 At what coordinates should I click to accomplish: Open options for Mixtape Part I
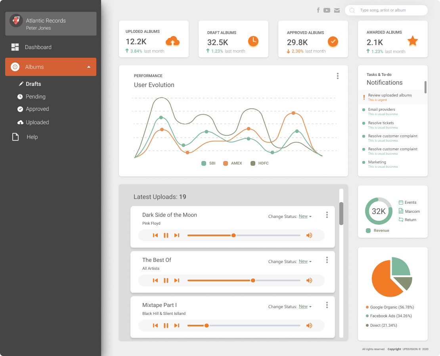pos(327,305)
